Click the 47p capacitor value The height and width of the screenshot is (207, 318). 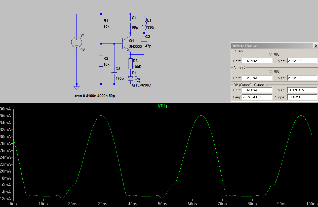pyautogui.click(x=148, y=46)
